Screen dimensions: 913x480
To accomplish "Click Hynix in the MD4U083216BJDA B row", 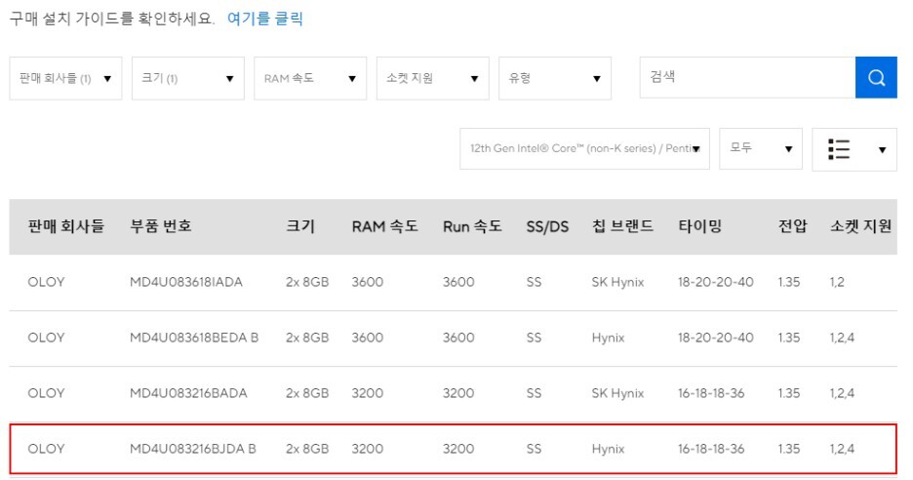I will coord(608,449).
